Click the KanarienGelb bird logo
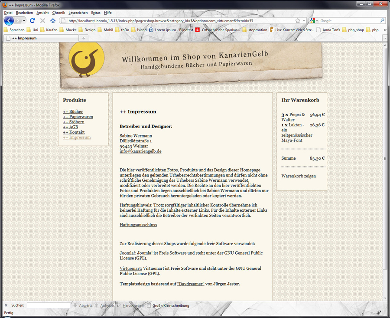 87,60
